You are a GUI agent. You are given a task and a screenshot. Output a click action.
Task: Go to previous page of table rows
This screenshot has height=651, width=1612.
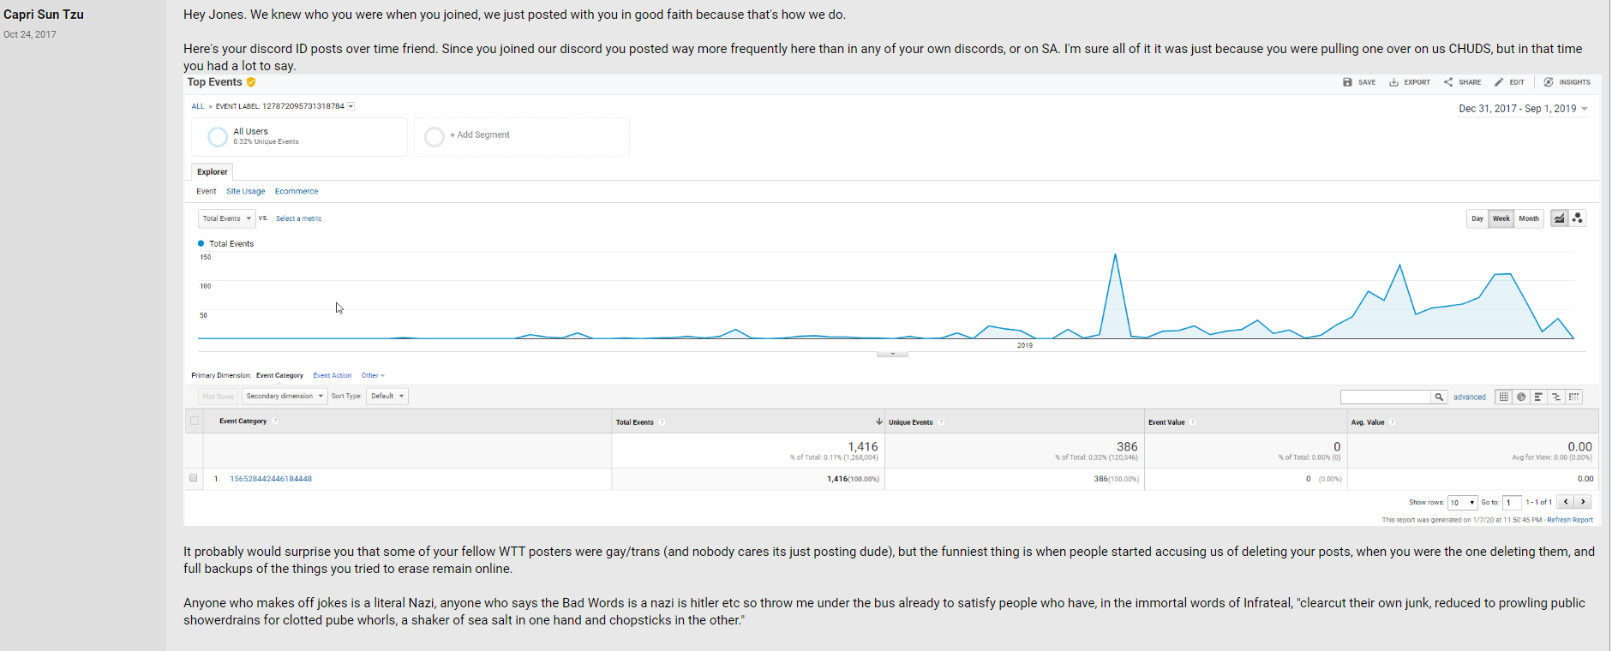tap(1566, 502)
